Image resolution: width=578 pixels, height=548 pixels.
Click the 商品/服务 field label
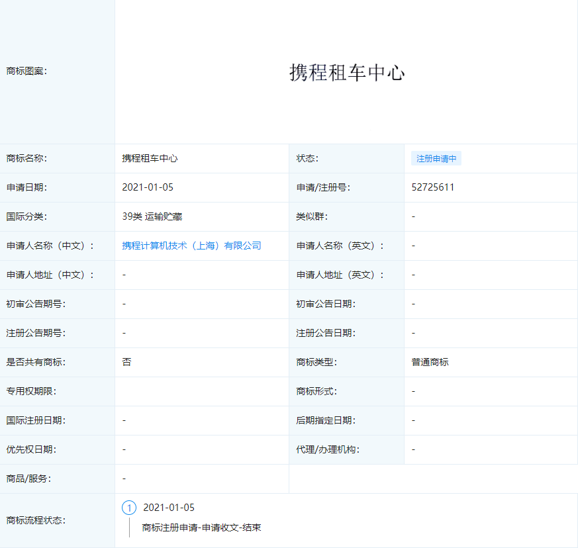[28, 479]
